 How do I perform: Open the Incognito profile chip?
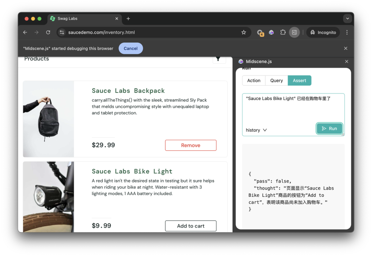pyautogui.click(x=323, y=32)
